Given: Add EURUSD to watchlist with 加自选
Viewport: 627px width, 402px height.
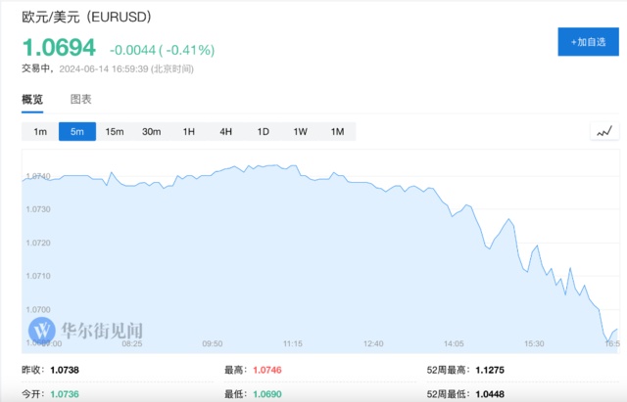Looking at the screenshot, I should click(x=589, y=42).
